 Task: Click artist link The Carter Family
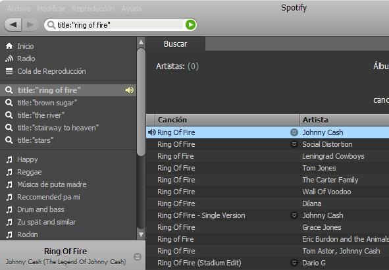[330, 180]
